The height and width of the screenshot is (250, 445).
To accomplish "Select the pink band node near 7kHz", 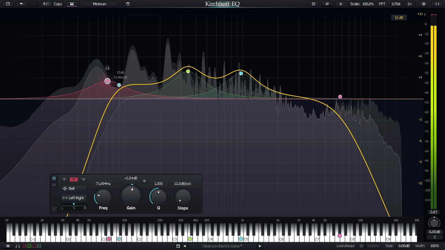I will click(x=340, y=97).
